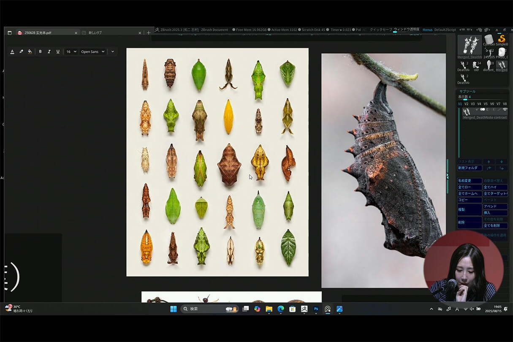Toggle bold text formatting
Viewport: 513px width, 342px height.
coord(40,52)
